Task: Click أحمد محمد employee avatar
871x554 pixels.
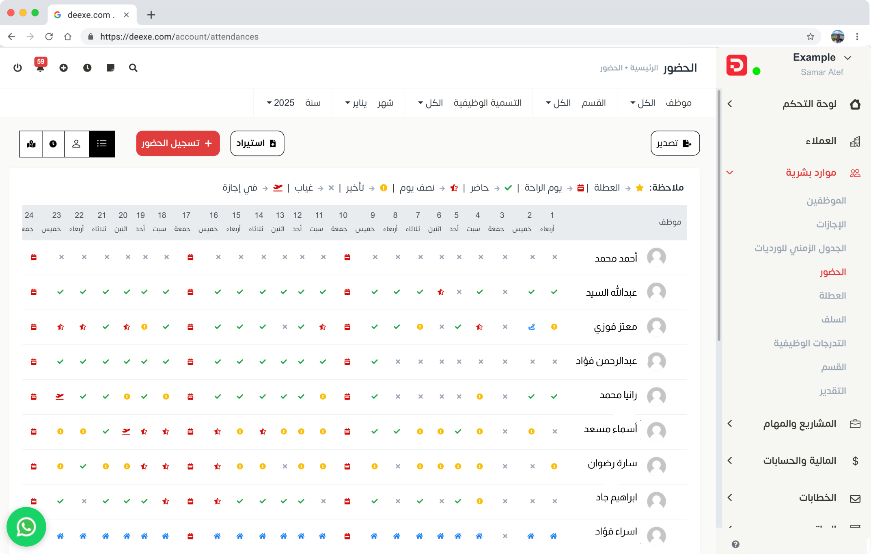Action: 656,257
